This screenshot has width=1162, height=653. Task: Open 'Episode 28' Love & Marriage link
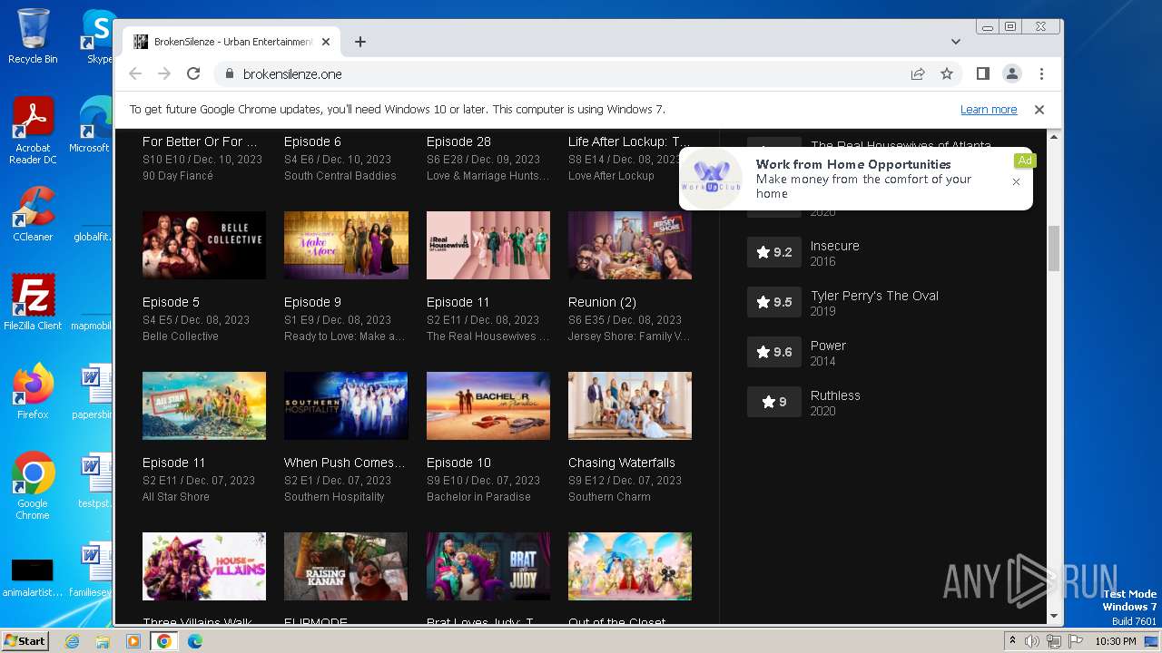458,141
